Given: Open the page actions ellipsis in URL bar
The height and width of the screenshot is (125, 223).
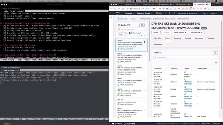Looking at the screenshot, I should pyautogui.click(x=160, y=9).
